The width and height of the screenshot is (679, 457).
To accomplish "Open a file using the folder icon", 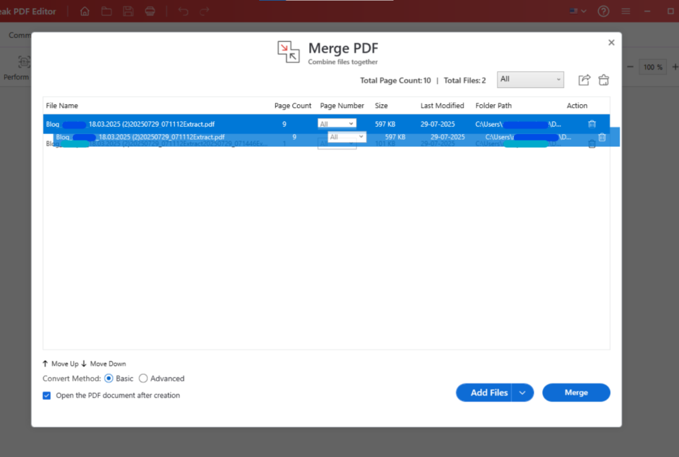I will [106, 11].
